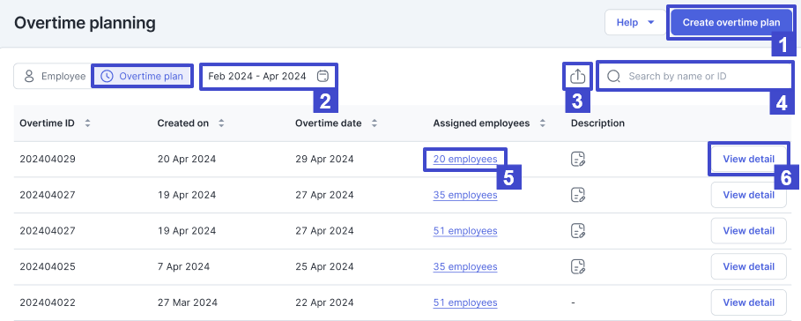Sort by Created on column arrows

pos(221,123)
